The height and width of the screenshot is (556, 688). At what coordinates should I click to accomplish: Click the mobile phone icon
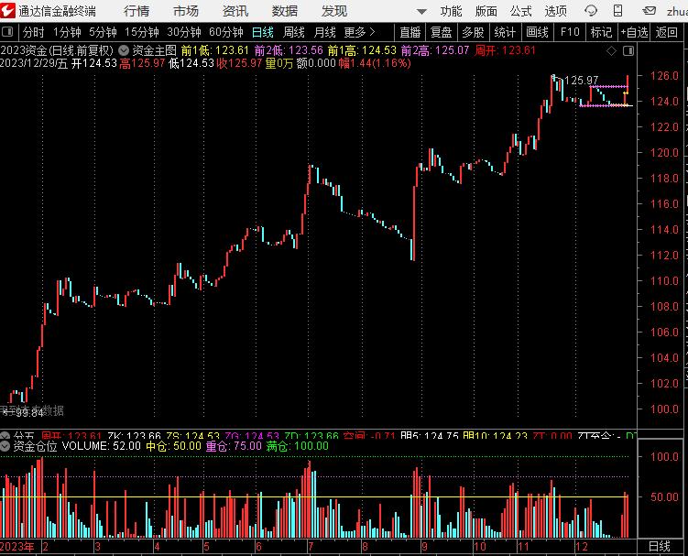pos(617,10)
